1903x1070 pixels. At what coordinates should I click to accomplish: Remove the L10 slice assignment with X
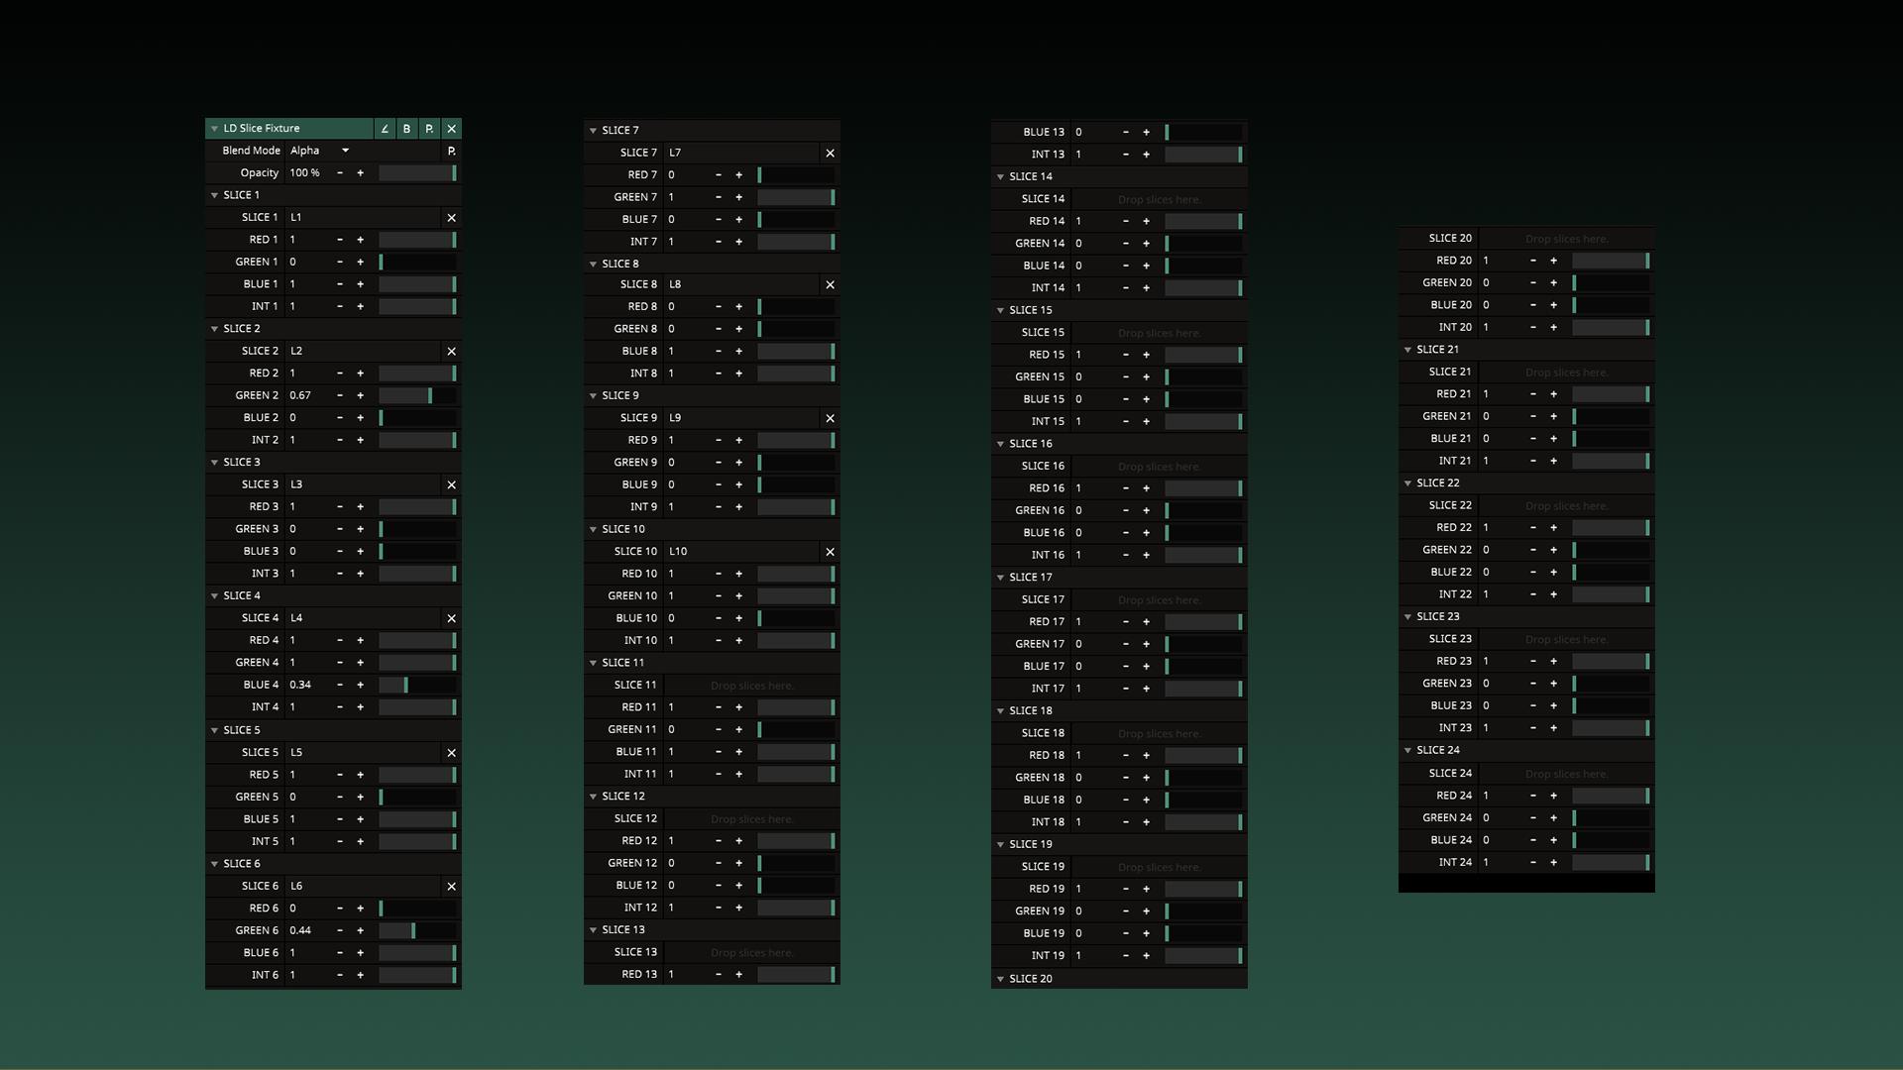coord(830,552)
